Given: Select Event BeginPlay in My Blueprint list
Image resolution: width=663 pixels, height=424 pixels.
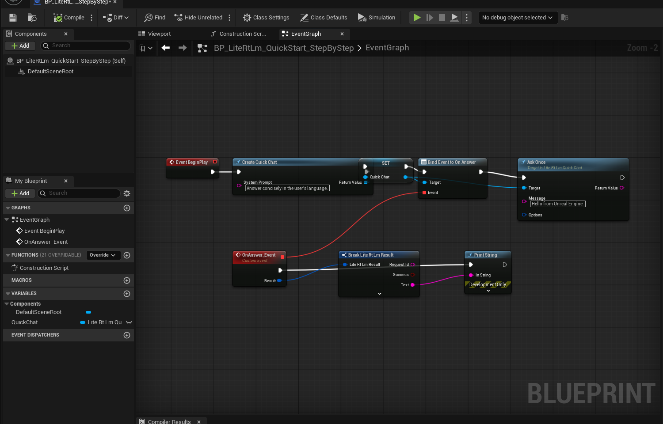Looking at the screenshot, I should pos(44,231).
